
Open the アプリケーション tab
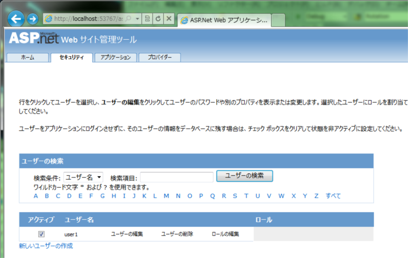116,58
